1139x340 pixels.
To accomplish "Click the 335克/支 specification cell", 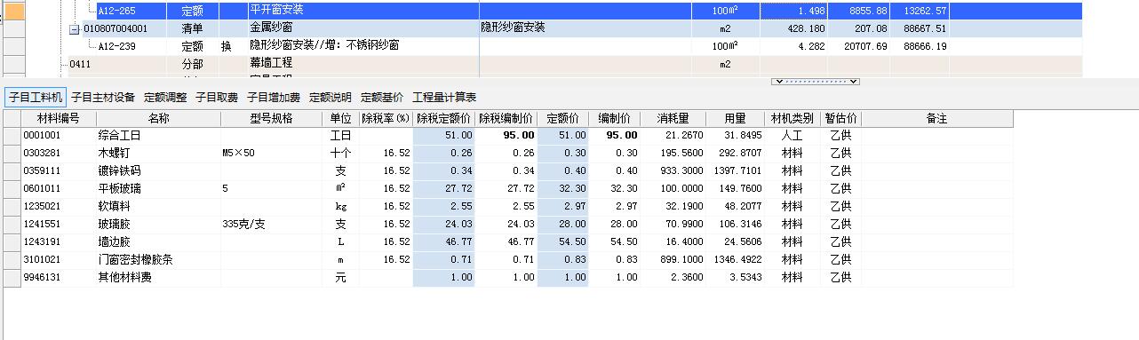I will 271,224.
